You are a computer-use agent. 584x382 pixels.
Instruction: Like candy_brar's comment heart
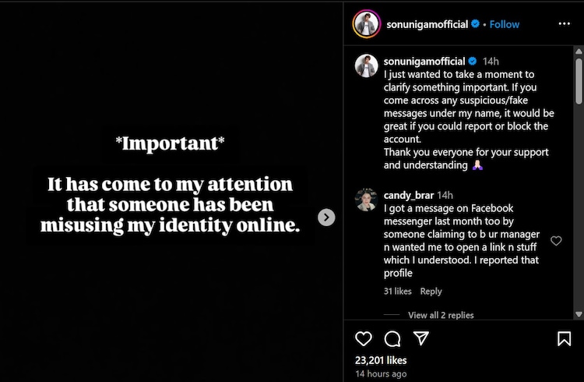click(556, 241)
